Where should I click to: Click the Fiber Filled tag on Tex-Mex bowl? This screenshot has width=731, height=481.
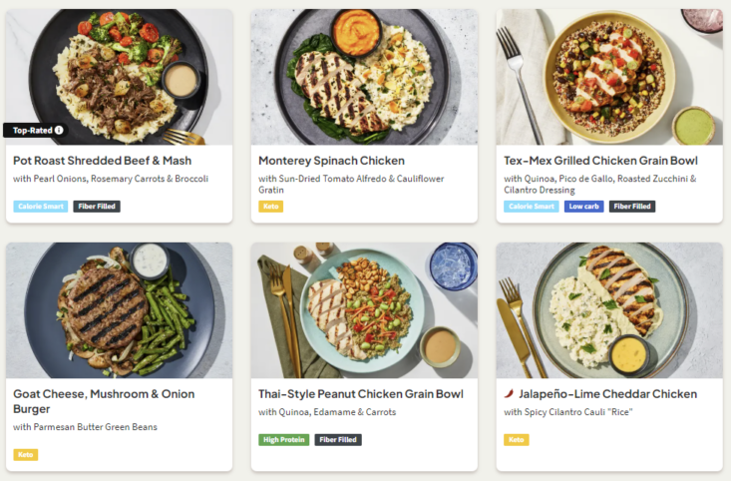(632, 207)
